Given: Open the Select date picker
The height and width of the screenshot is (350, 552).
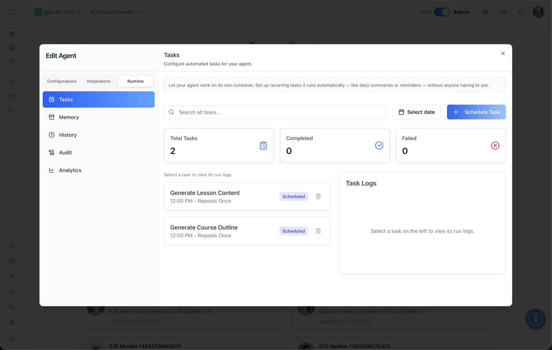Looking at the screenshot, I should 416,112.
